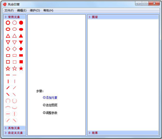
Task: Minimize the 先会印章 window
Action: click(139, 4)
